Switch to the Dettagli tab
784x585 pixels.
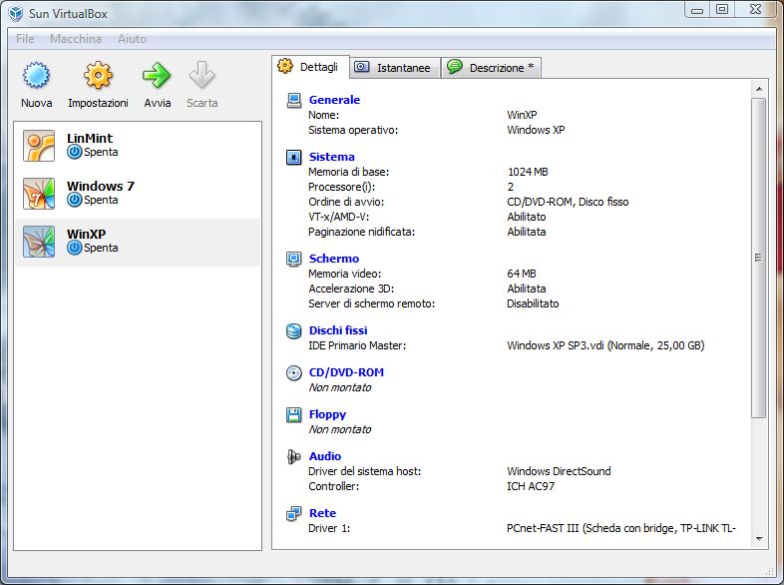pyautogui.click(x=310, y=67)
